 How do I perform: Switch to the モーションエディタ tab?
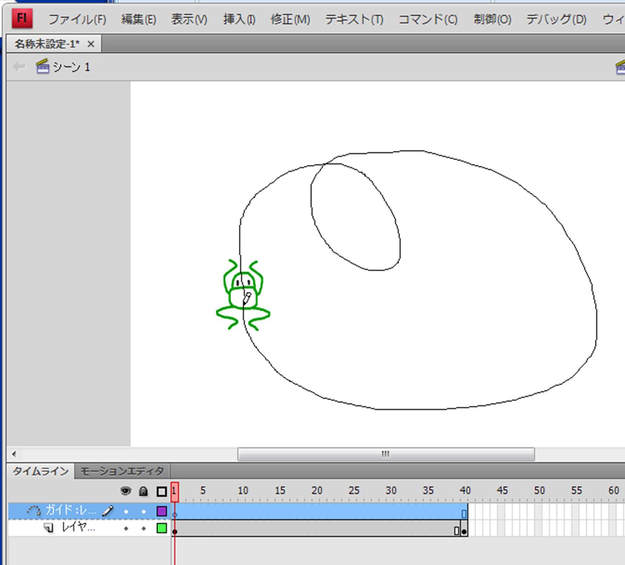tap(122, 471)
